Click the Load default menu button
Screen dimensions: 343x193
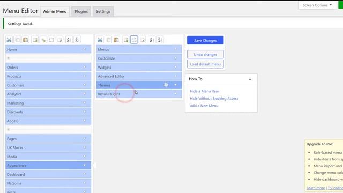[x=205, y=64]
